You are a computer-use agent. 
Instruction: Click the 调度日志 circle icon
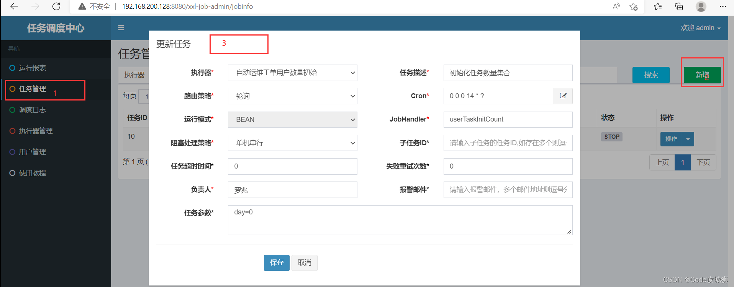click(12, 110)
